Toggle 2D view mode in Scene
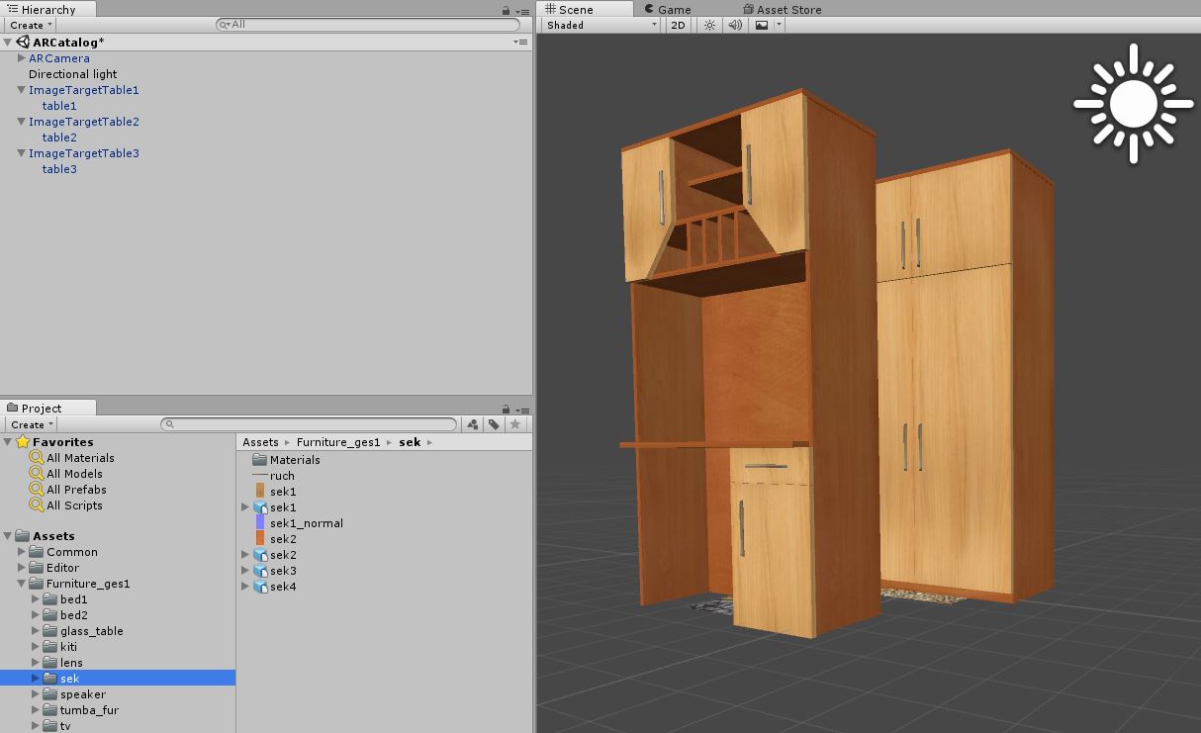The width and height of the screenshot is (1201, 733). [678, 26]
